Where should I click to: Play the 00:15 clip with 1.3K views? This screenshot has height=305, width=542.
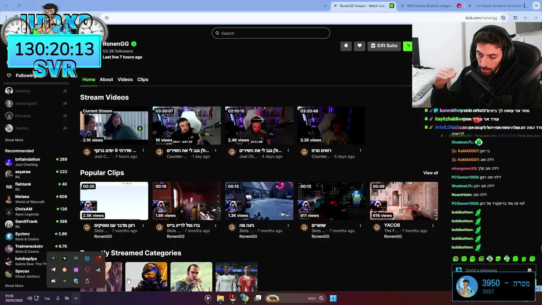[259, 201]
